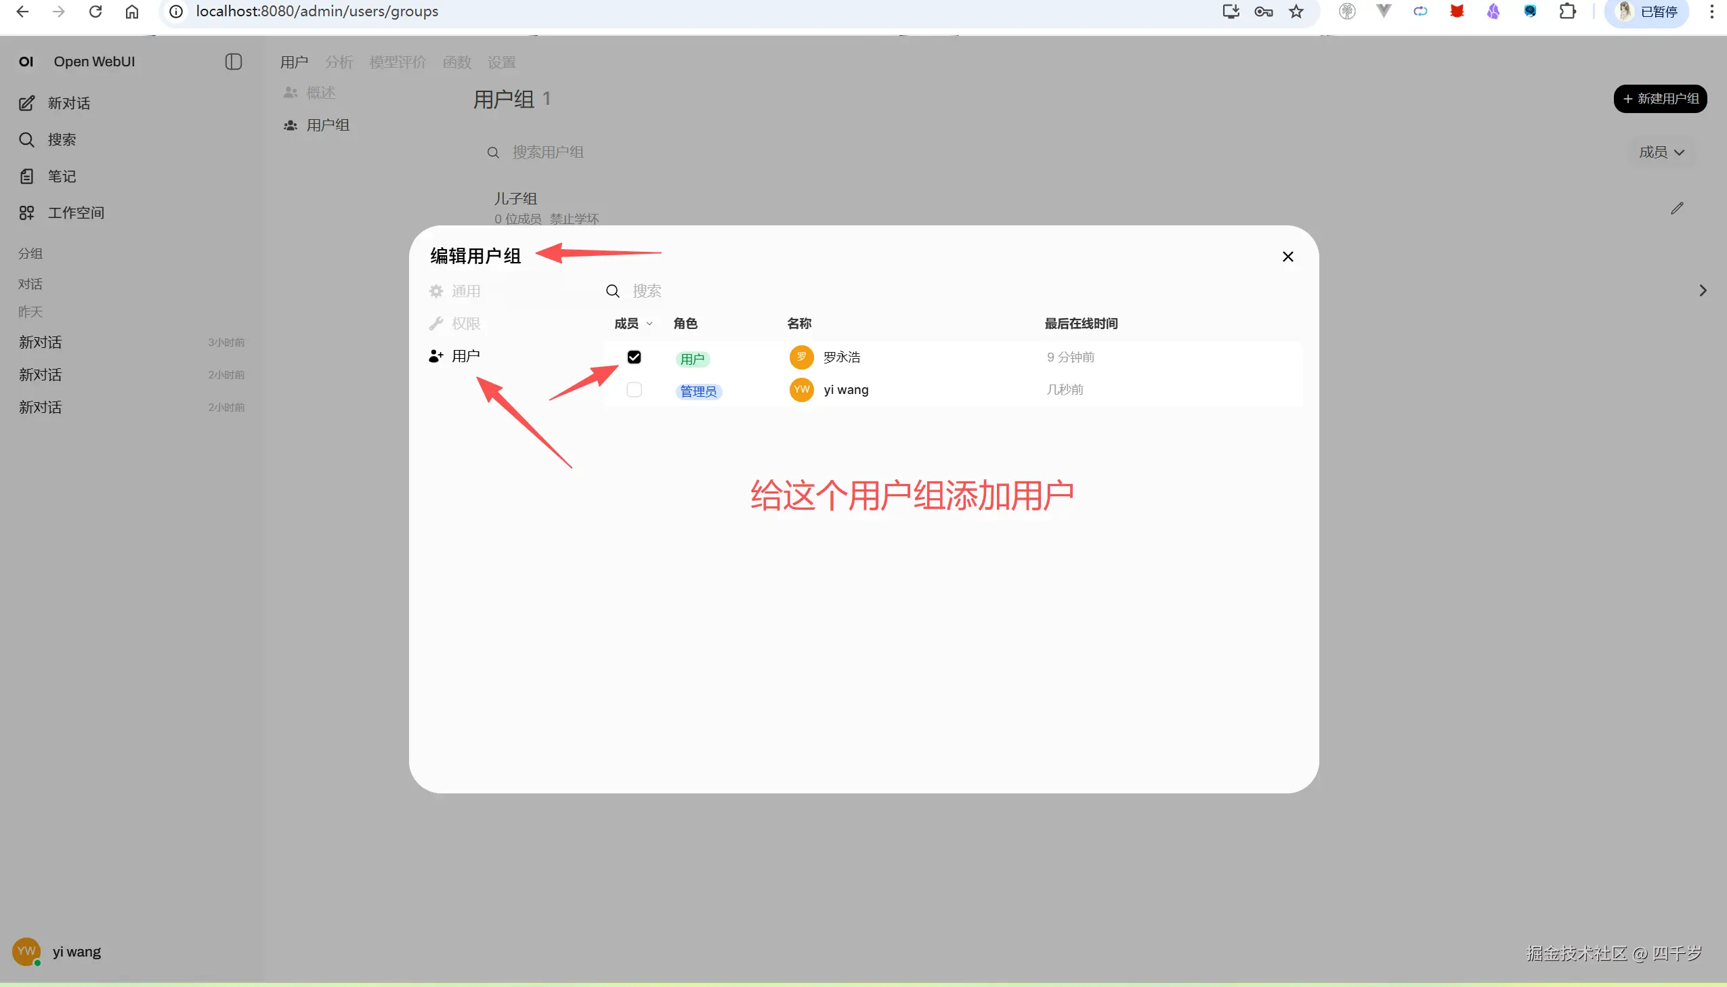Check the yi wang member checkbox
The height and width of the screenshot is (987, 1727).
point(633,390)
